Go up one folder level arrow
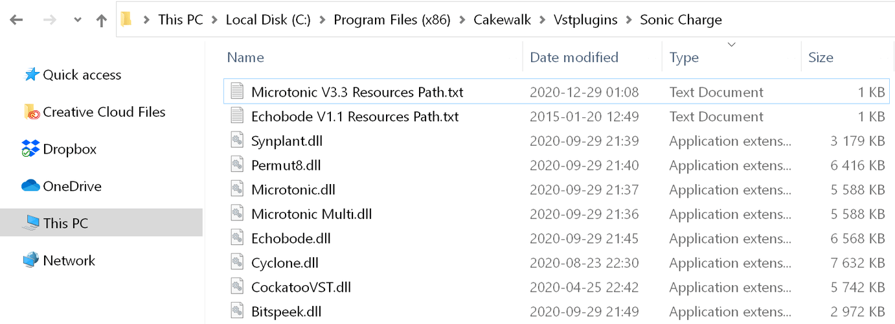The height and width of the screenshot is (324, 895). [x=101, y=20]
